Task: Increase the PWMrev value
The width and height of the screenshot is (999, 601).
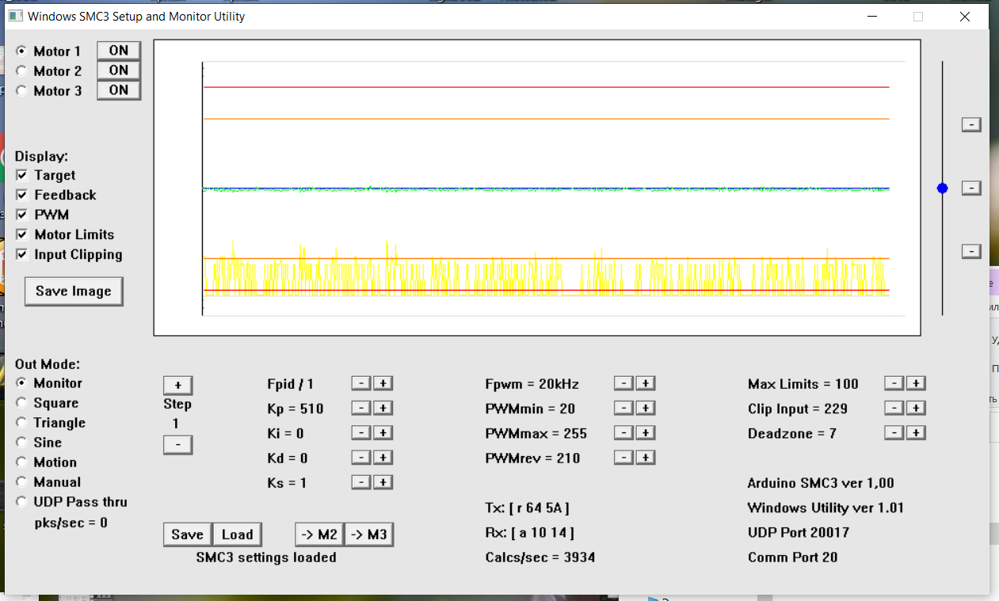Action: point(646,457)
